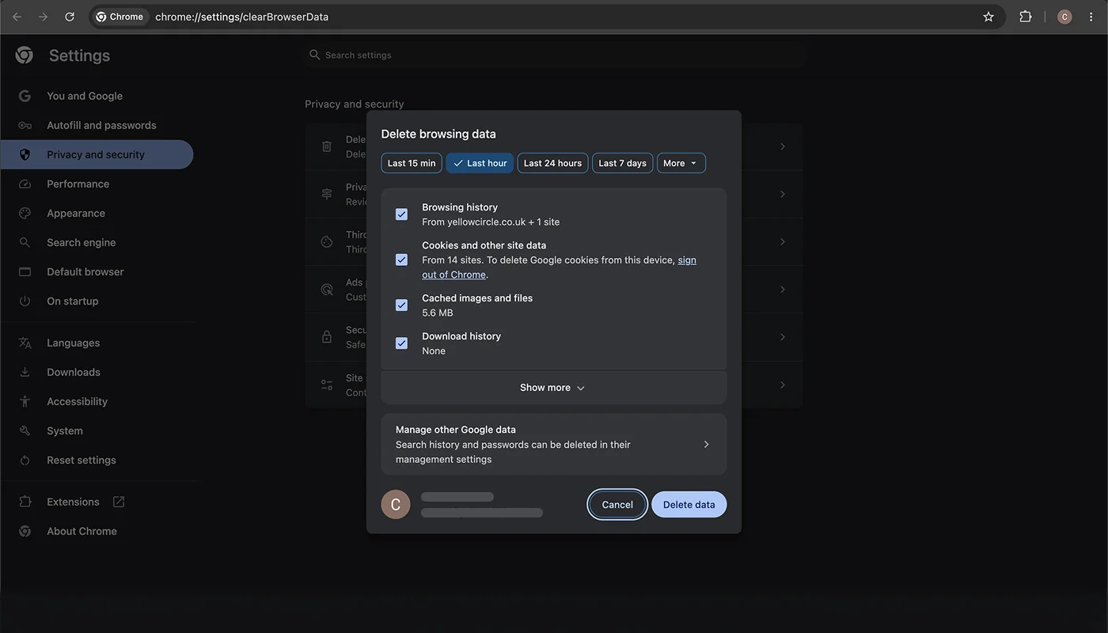Click the browser forward arrow

(x=43, y=17)
